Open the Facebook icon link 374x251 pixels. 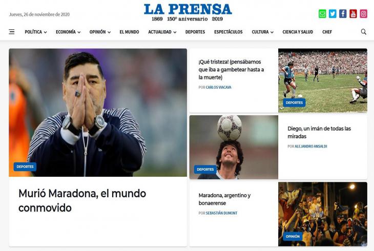[343, 14]
